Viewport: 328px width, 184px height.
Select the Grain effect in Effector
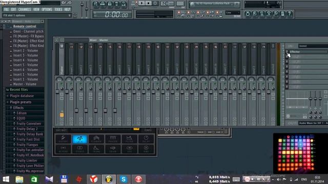113,149
